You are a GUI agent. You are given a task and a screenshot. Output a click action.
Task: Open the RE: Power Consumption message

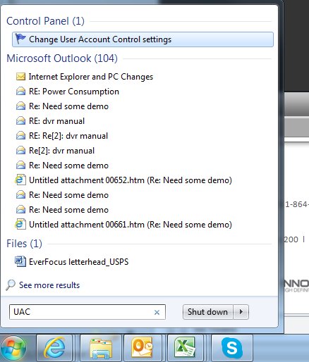[74, 92]
